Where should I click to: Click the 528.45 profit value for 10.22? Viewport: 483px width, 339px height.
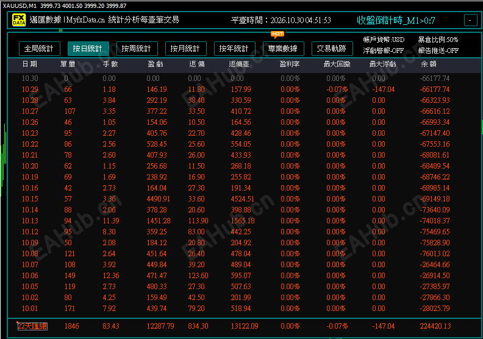point(157,144)
